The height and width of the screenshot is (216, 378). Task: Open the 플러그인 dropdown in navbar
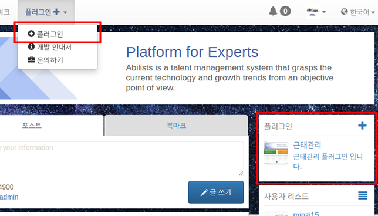click(x=46, y=12)
